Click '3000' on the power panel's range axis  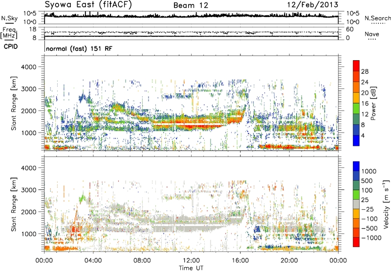pyautogui.click(x=28, y=89)
